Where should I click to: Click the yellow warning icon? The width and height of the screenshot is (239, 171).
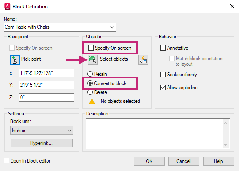click(92, 102)
